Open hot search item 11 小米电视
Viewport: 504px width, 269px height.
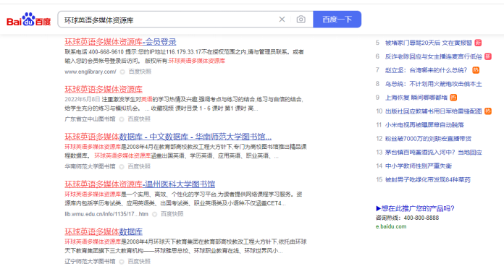(x=424, y=125)
